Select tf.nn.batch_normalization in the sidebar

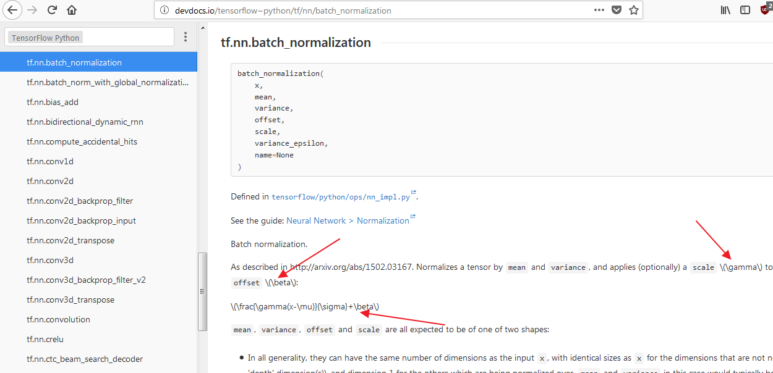[98, 62]
